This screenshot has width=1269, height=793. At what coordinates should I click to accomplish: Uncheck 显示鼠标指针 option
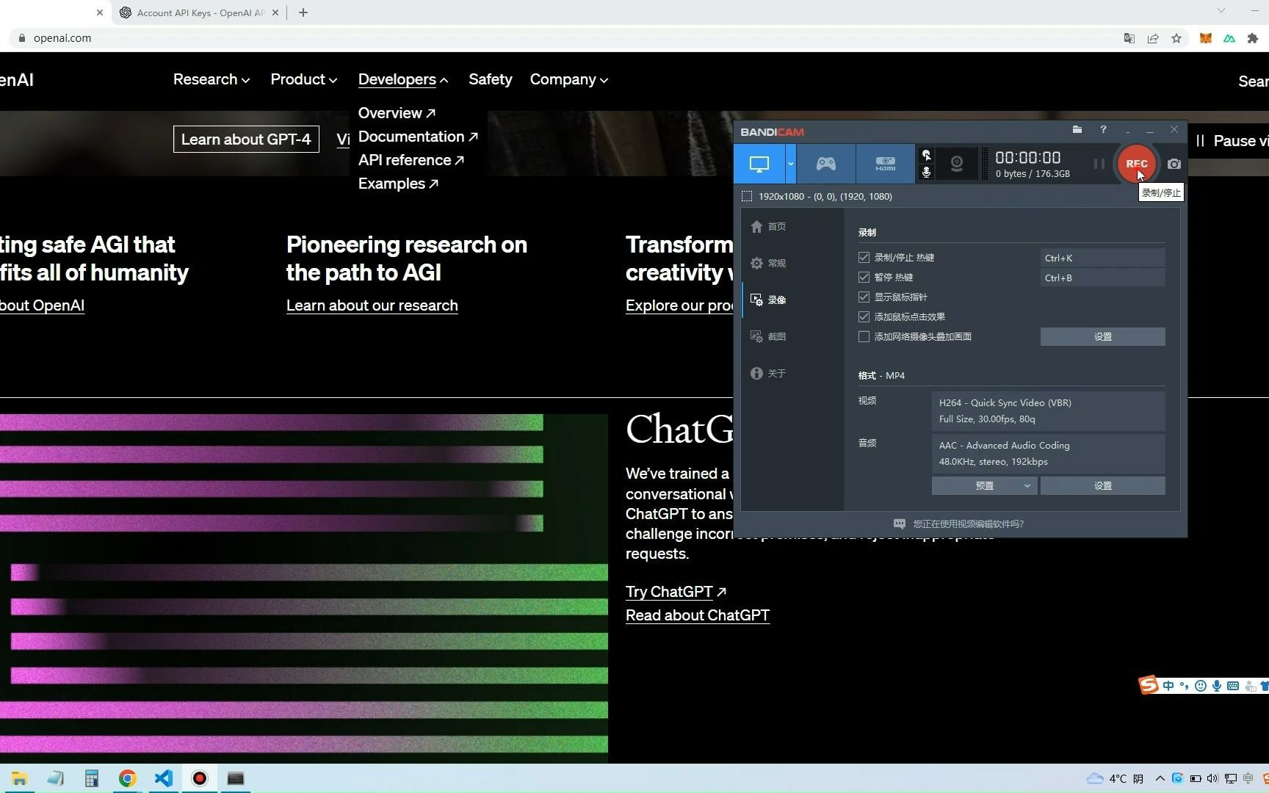point(864,297)
